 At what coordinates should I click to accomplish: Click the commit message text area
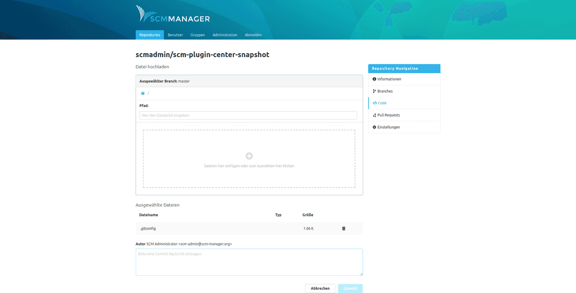coord(249,262)
